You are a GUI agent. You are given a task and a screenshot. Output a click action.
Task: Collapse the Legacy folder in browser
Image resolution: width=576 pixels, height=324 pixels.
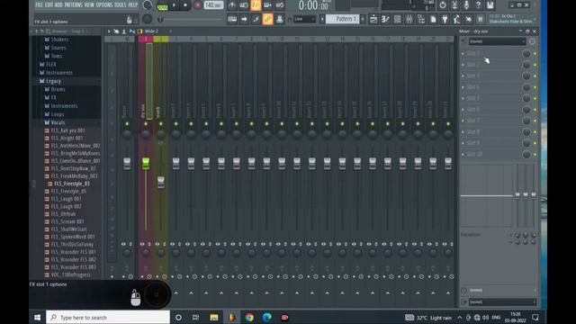pos(54,81)
